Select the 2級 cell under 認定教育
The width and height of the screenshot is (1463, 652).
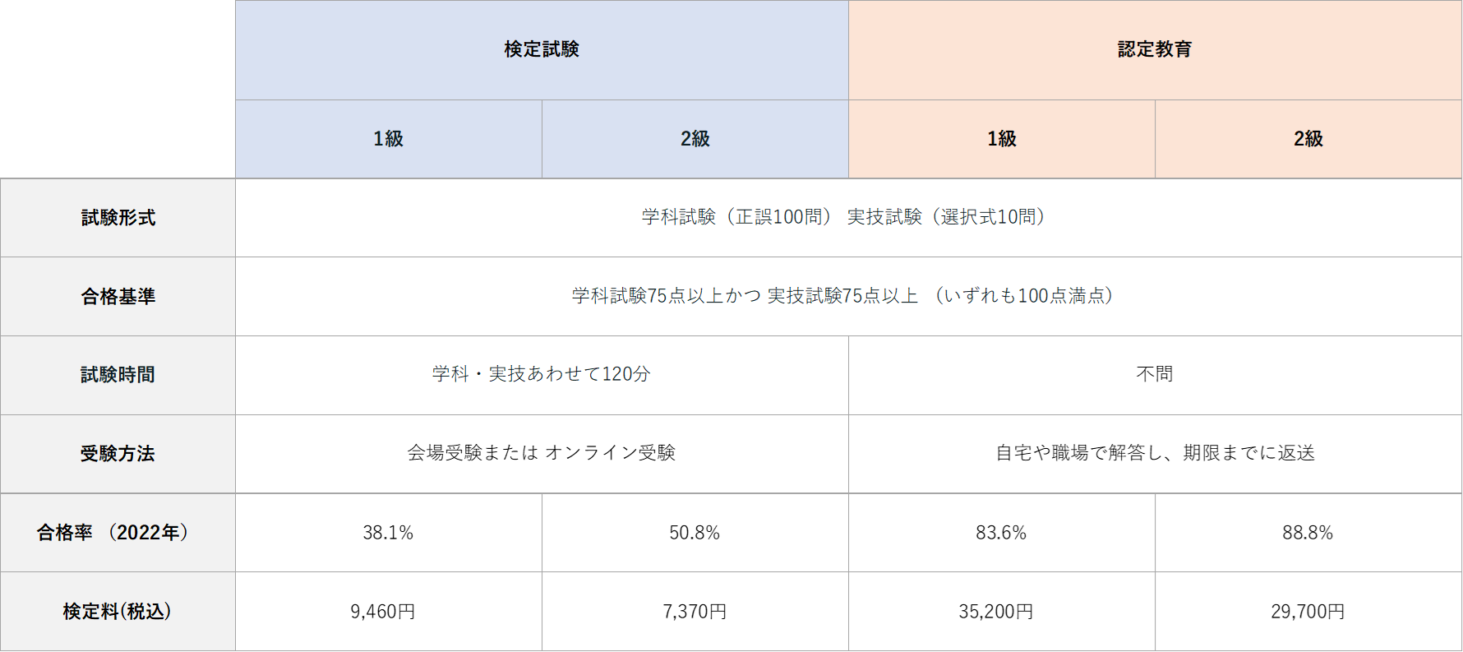pyautogui.click(x=1308, y=139)
